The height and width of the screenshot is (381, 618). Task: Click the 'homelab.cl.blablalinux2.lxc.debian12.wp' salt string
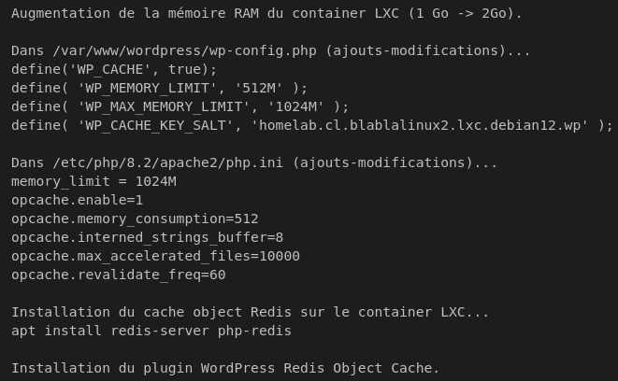click(x=424, y=126)
